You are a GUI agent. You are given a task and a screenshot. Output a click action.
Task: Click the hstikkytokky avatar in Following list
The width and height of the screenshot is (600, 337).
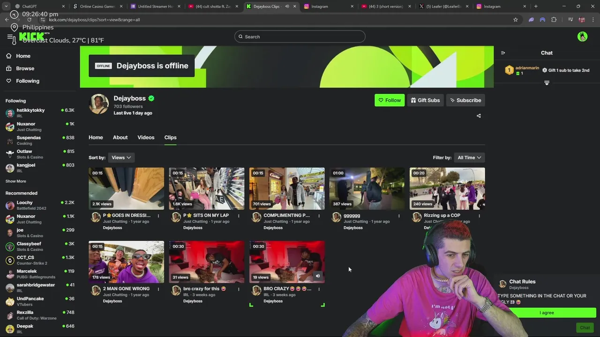[x=10, y=113]
